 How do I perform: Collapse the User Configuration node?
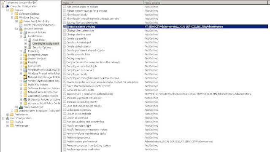coord(3,118)
